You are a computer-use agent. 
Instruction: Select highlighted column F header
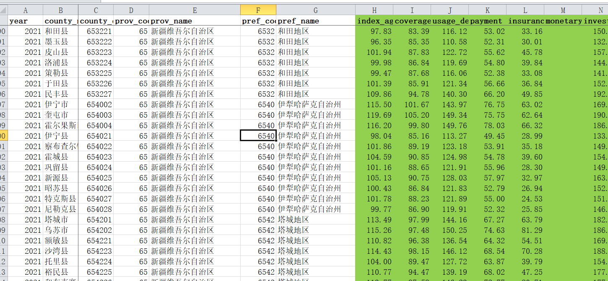click(x=258, y=10)
